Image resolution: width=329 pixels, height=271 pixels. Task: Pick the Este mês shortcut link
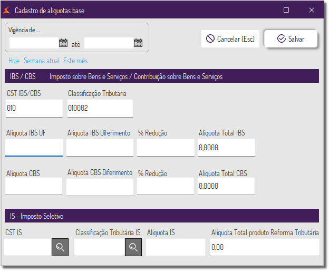click(75, 61)
